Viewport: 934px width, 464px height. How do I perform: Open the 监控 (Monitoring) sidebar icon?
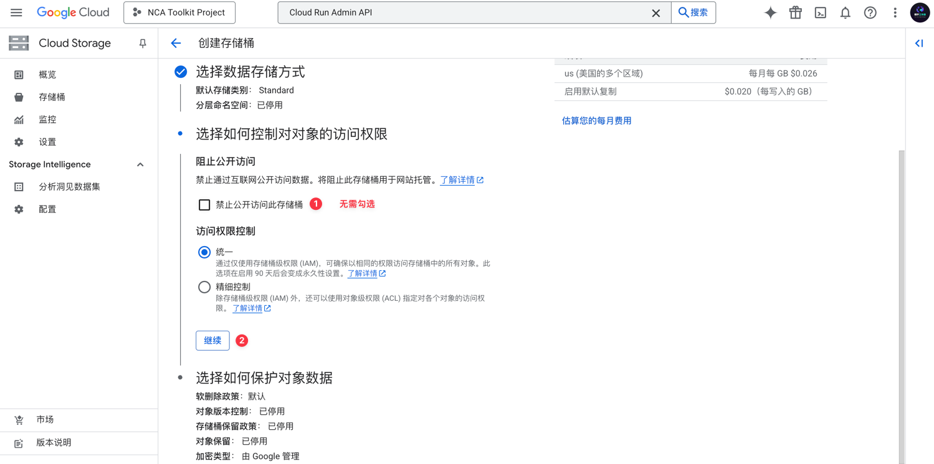(x=18, y=119)
